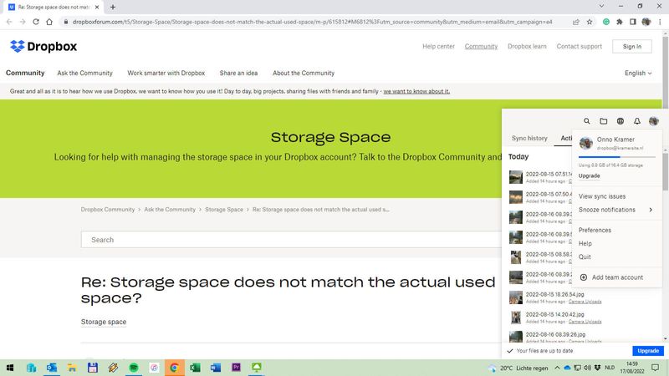
Task: Open Outlook from the taskbar
Action: [52, 368]
